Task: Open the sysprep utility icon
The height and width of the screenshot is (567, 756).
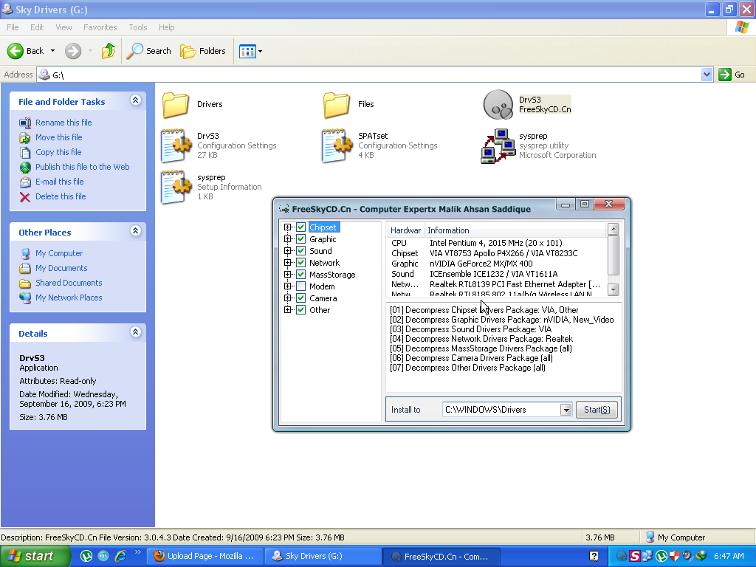Action: click(498, 145)
